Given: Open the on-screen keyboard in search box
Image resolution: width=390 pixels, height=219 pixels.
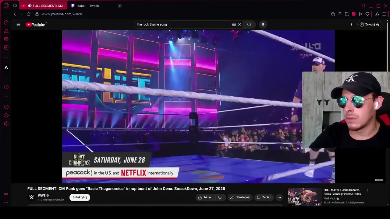Looking at the screenshot, I should (x=234, y=25).
